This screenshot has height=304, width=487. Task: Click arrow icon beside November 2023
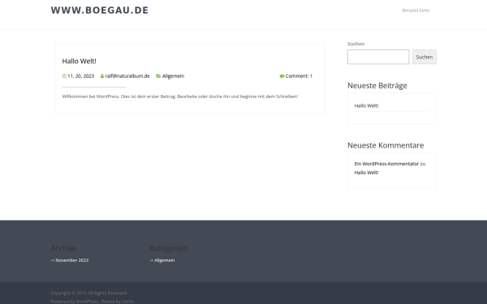point(53,260)
